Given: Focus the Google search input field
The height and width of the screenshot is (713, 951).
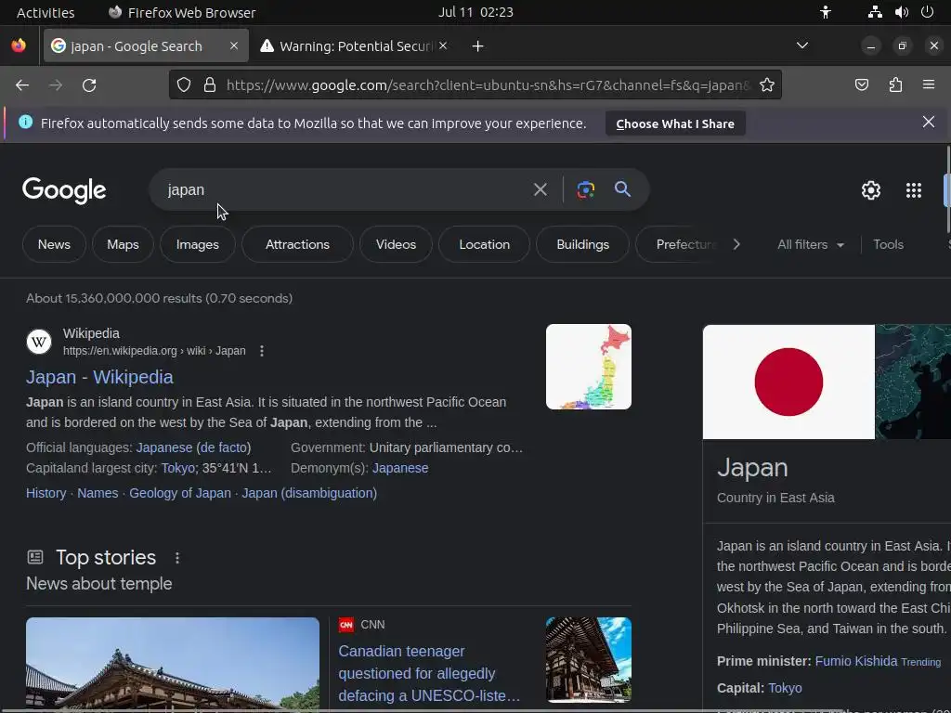Looking at the screenshot, I should tap(345, 189).
